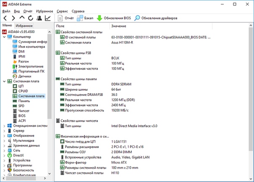Screen dimensions: 254x182
Task: Open Обновления BIOS toolbar button
Action: [x=114, y=18]
